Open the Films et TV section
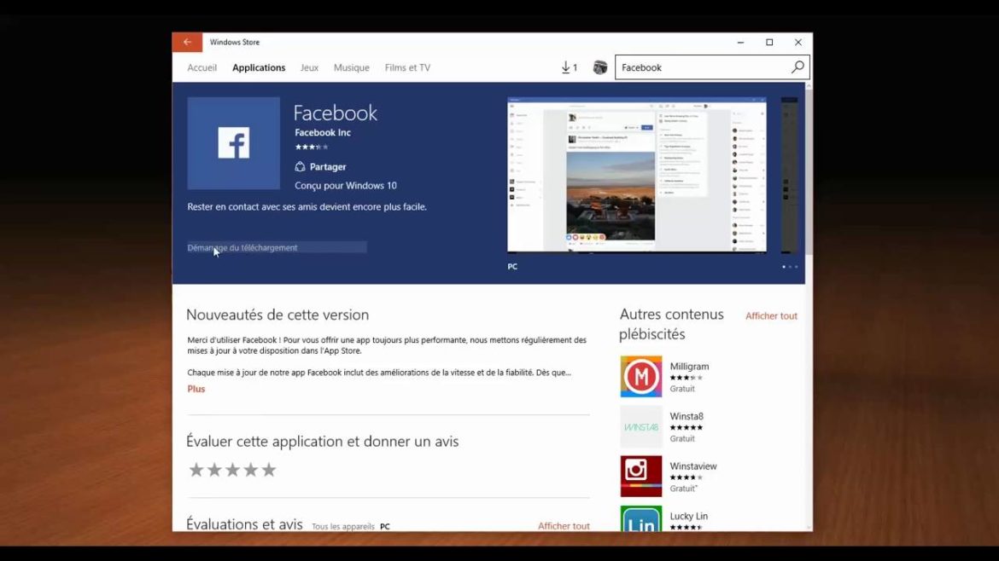This screenshot has height=561, width=999. tap(407, 67)
